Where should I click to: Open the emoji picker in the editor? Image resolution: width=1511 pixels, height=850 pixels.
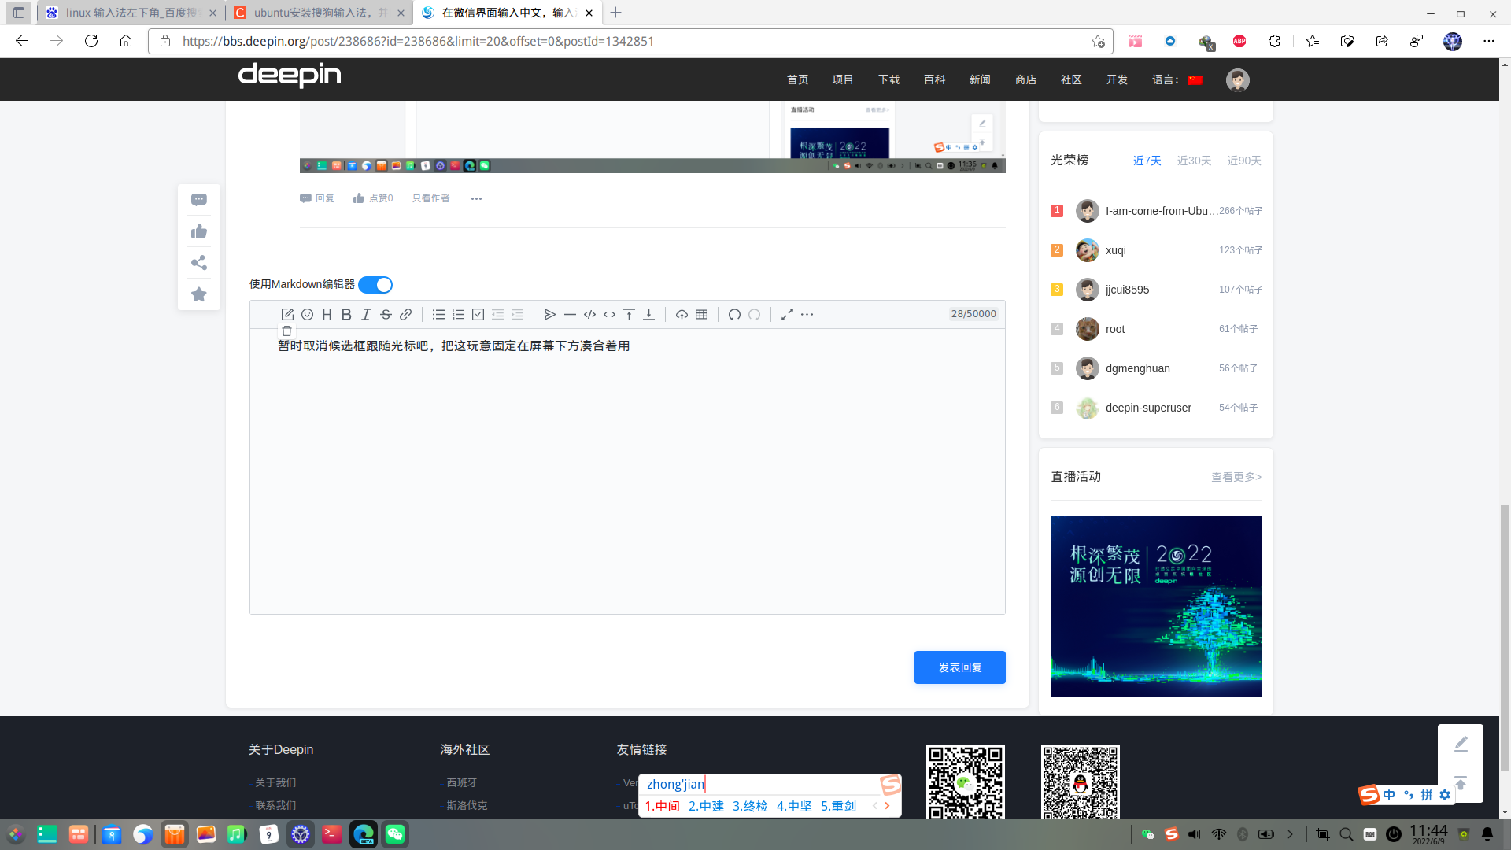pos(307,314)
